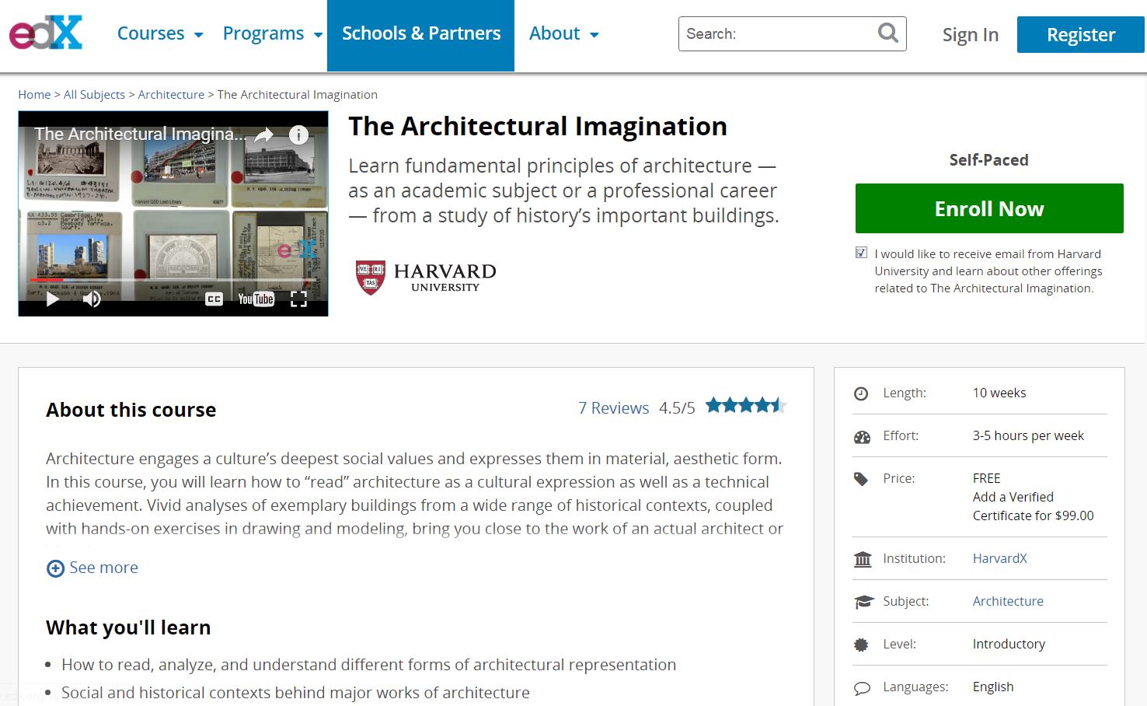The image size is (1147, 706).
Task: Click the course title heading
Action: 538,126
